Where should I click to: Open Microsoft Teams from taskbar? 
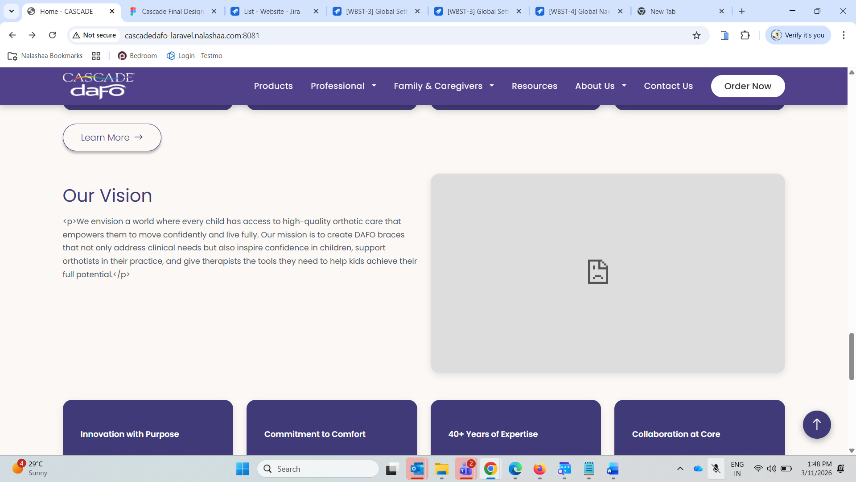click(466, 469)
